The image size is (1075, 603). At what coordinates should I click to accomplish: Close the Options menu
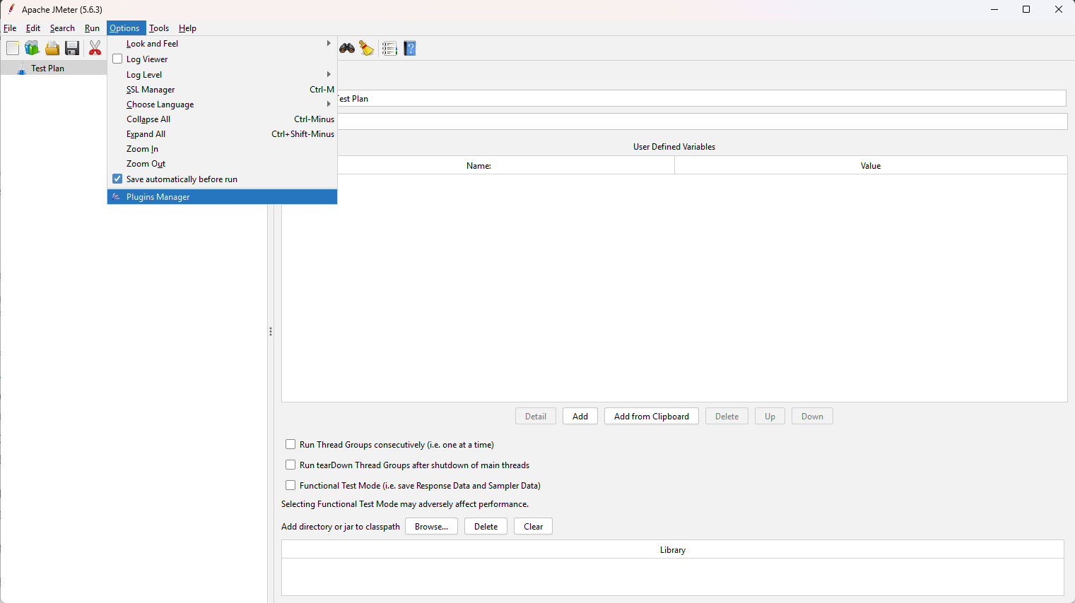pyautogui.click(x=124, y=28)
